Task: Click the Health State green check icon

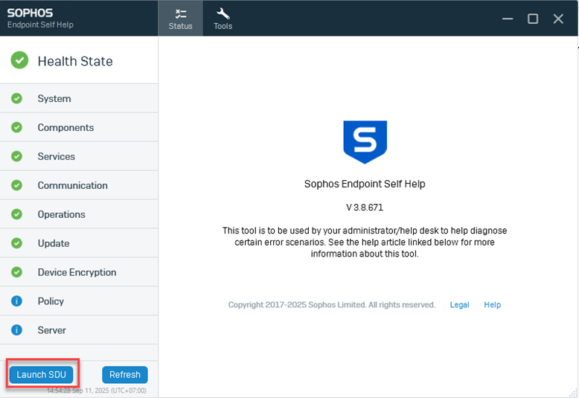Action: click(19, 60)
